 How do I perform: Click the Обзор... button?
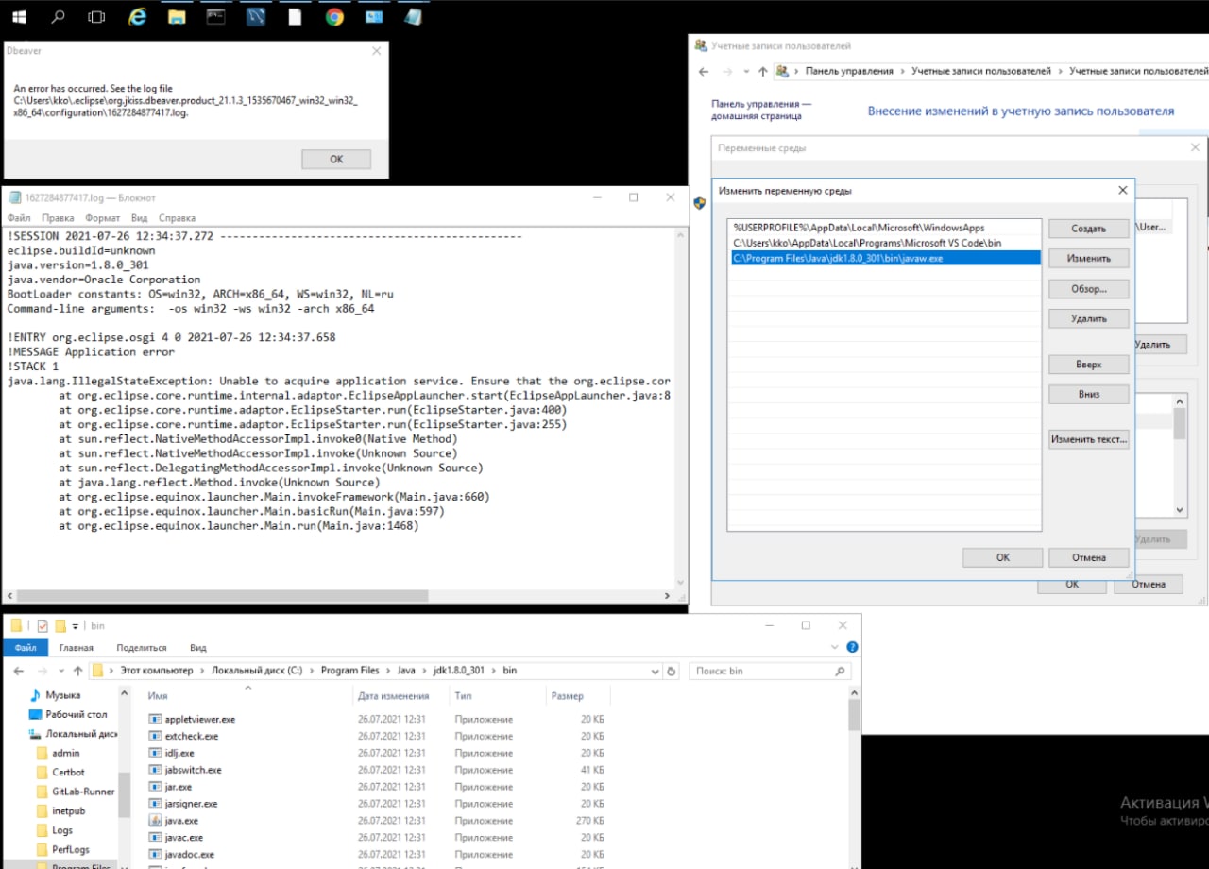[x=1089, y=289]
